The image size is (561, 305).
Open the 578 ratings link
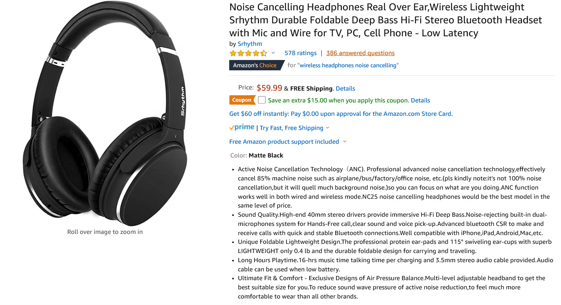(300, 53)
